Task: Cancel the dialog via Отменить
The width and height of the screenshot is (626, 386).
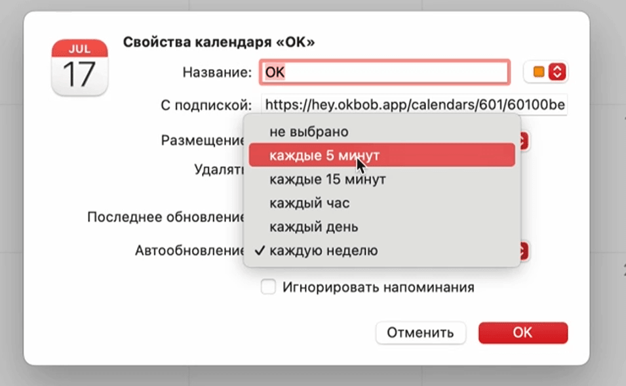Action: pyautogui.click(x=420, y=333)
